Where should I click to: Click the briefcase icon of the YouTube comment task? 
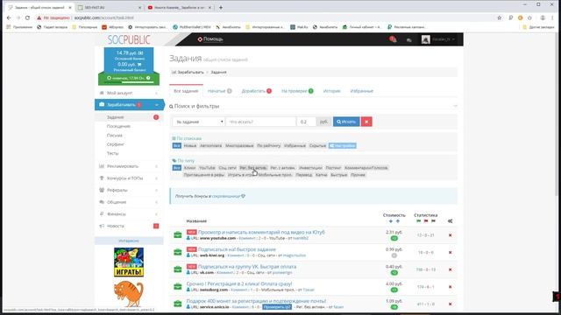(x=177, y=235)
